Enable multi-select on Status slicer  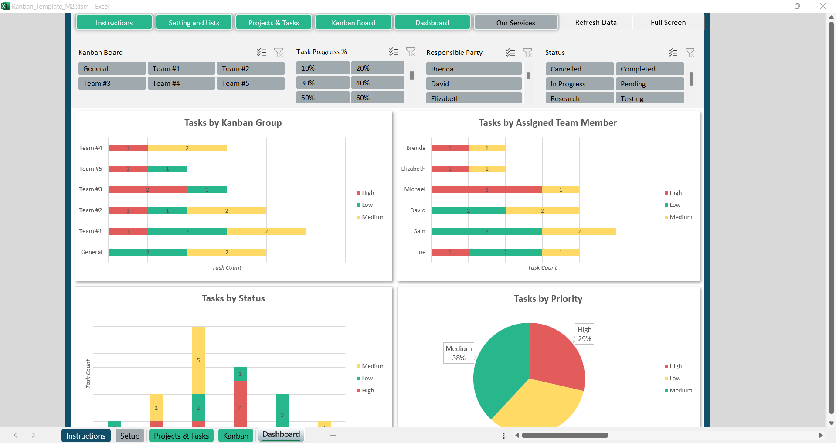coord(673,52)
